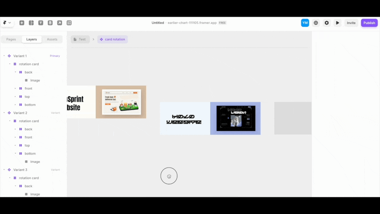380x214 pixels.
Task: Collapse the Variant 3 layer group
Action: click(x=4, y=170)
